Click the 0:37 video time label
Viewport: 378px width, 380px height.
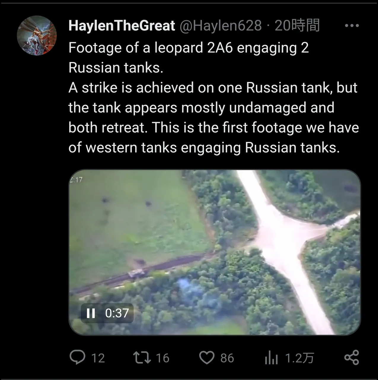tap(117, 313)
